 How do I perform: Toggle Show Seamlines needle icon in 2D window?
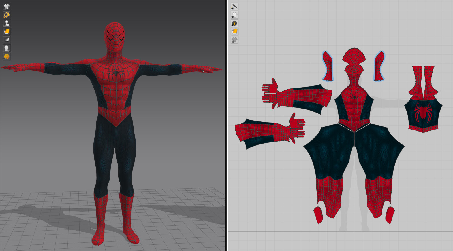pyautogui.click(x=234, y=6)
